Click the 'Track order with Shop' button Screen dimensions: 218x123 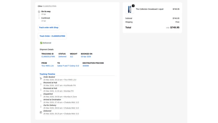coord(49,28)
